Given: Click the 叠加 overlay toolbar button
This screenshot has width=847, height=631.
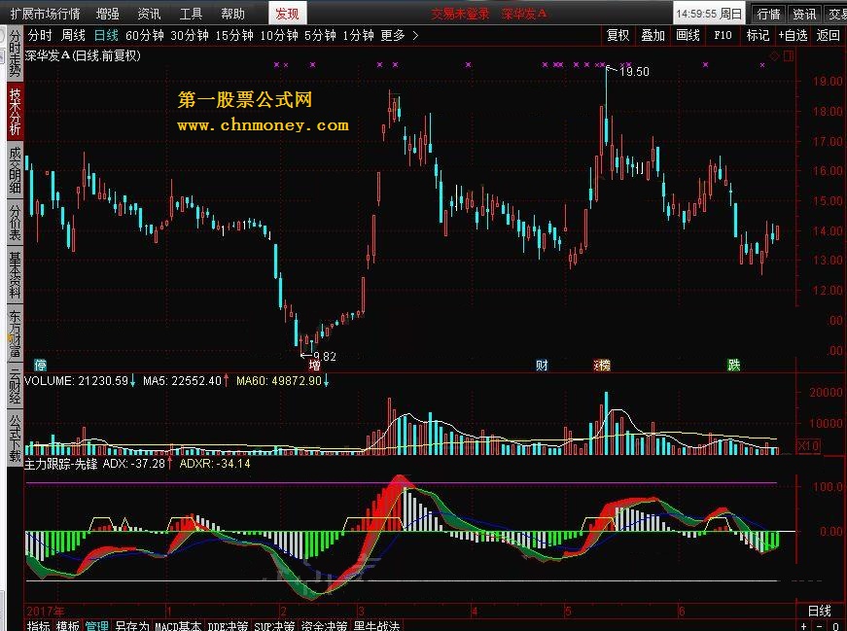Looking at the screenshot, I should [x=653, y=36].
